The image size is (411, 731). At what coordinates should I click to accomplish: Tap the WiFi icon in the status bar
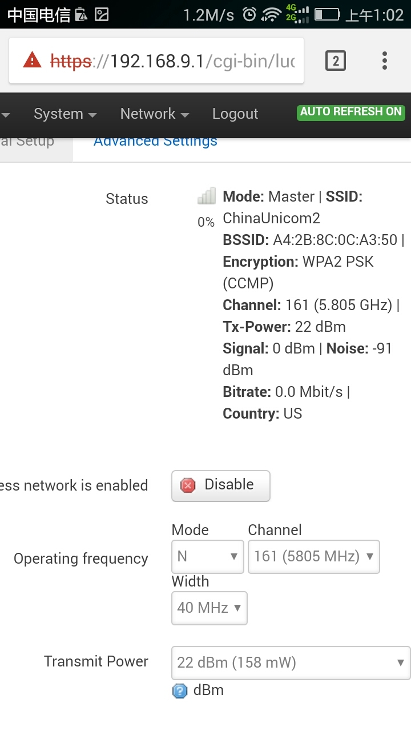tap(271, 13)
